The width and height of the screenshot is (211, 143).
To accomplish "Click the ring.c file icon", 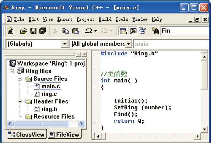I will click(37, 94).
